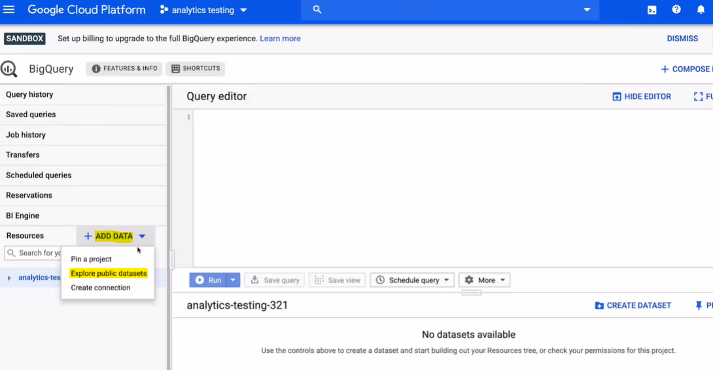Click the resources search field
This screenshot has width=713, height=370.
(x=33, y=253)
